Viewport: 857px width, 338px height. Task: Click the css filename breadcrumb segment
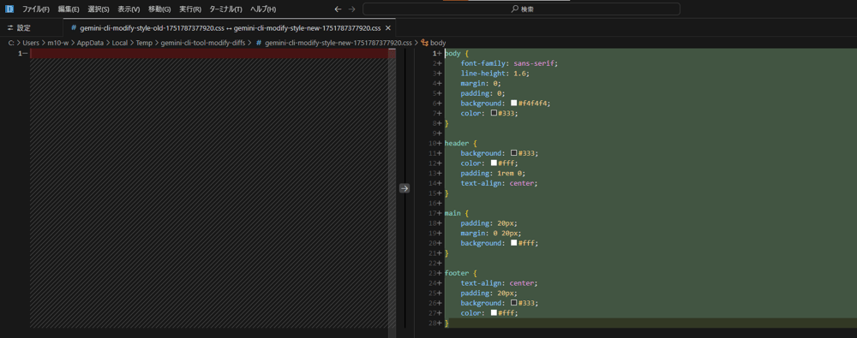pos(338,43)
